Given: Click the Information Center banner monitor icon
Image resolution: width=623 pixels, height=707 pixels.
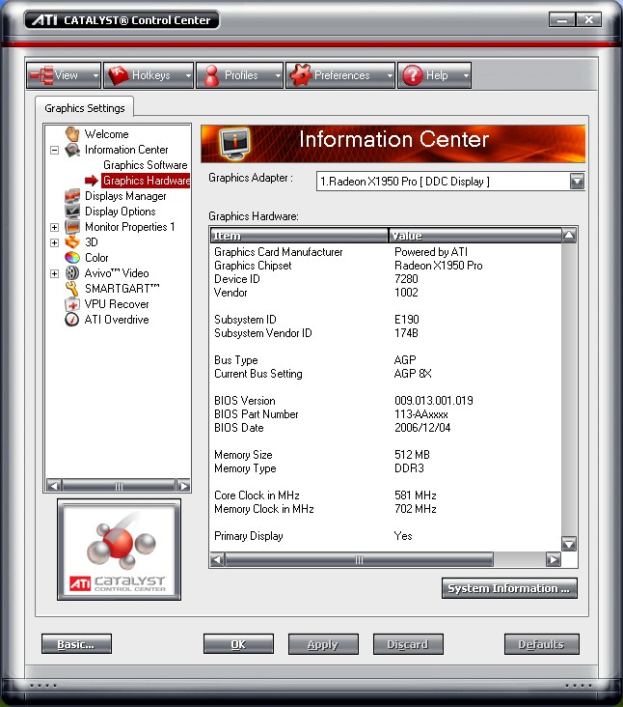Looking at the screenshot, I should (x=234, y=144).
